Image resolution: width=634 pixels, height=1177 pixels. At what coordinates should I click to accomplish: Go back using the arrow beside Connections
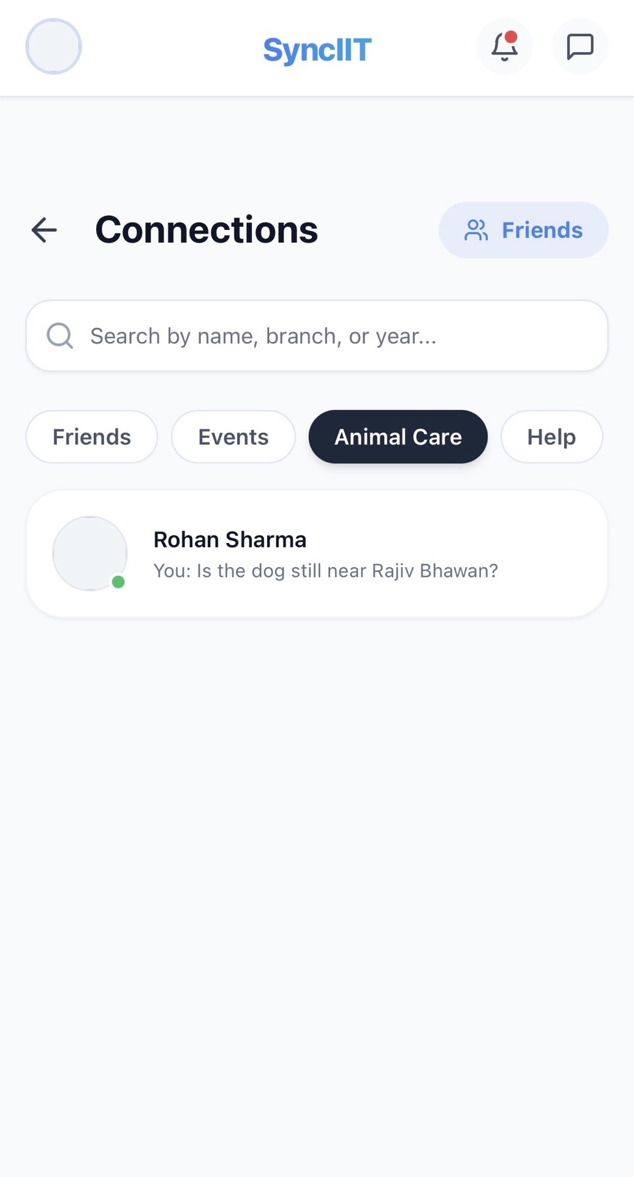[x=44, y=230]
